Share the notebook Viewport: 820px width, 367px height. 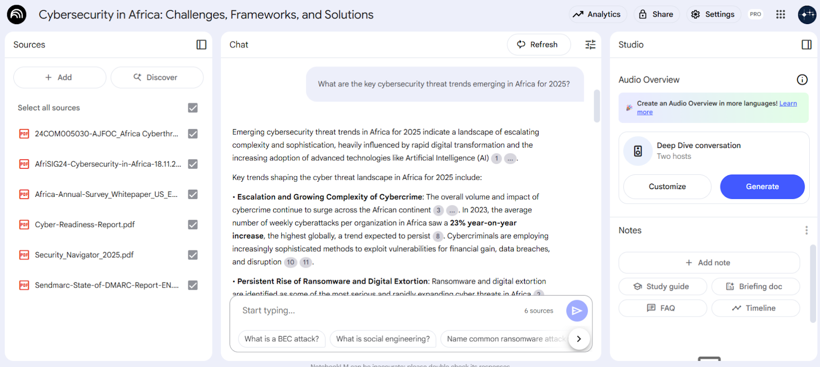(x=657, y=14)
